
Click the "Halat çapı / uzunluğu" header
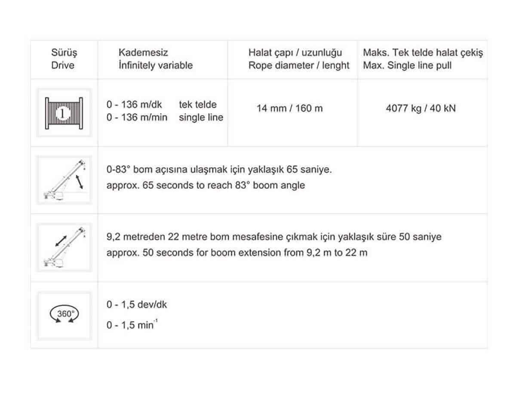[295, 53]
